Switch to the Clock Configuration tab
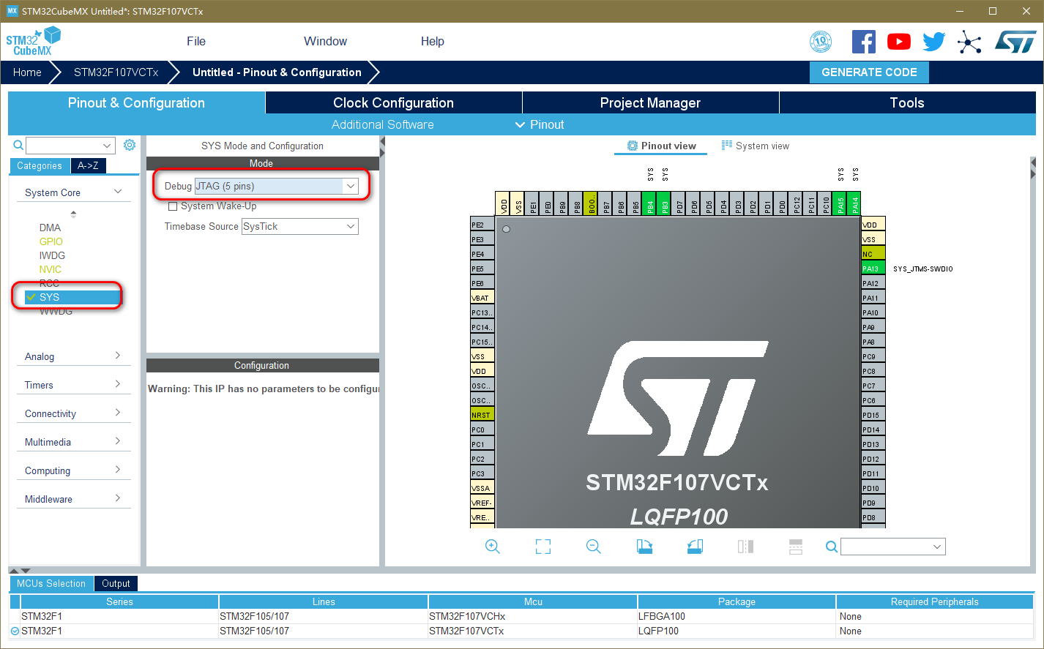Image resolution: width=1044 pixels, height=649 pixels. (394, 102)
